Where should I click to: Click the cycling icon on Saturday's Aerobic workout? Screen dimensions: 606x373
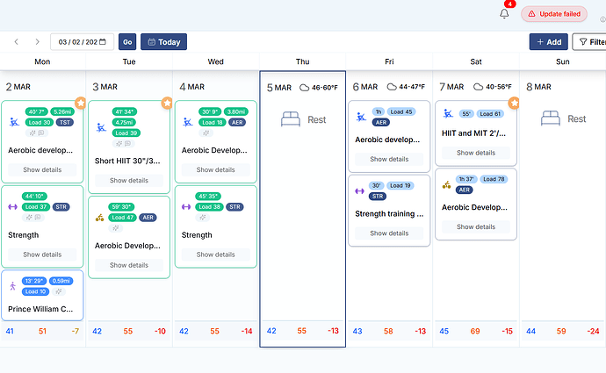pyautogui.click(x=446, y=184)
